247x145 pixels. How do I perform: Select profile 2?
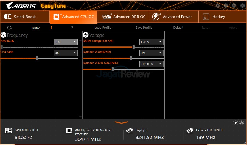(72, 28)
